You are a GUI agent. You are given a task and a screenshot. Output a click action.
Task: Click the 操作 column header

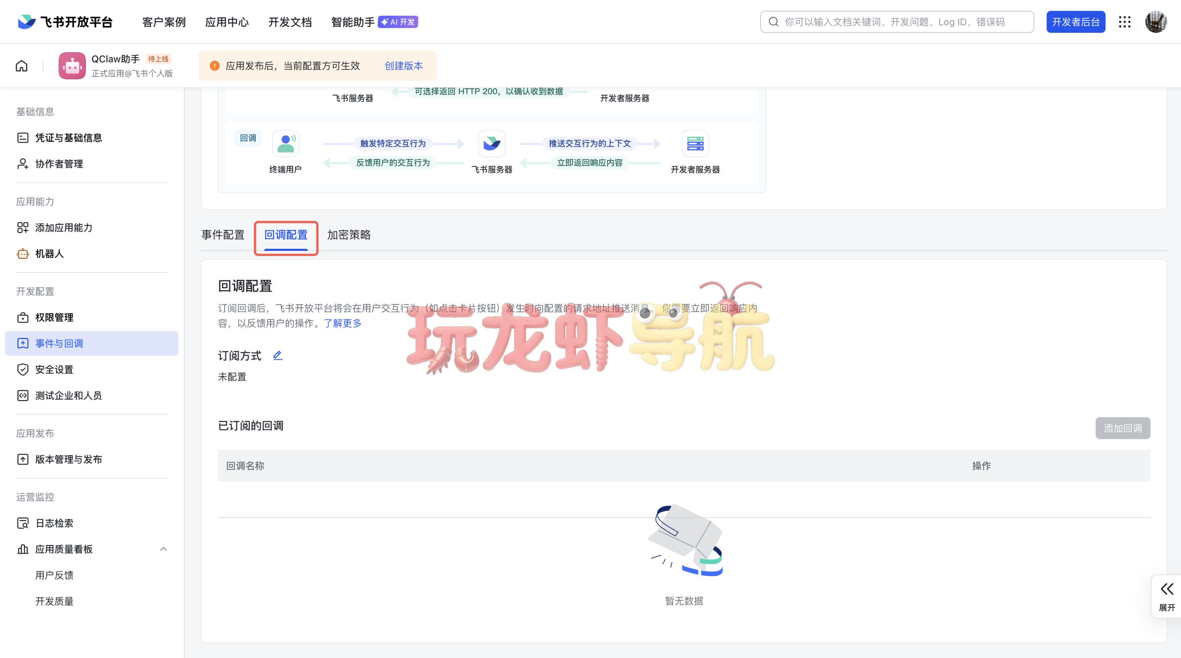[x=982, y=466]
